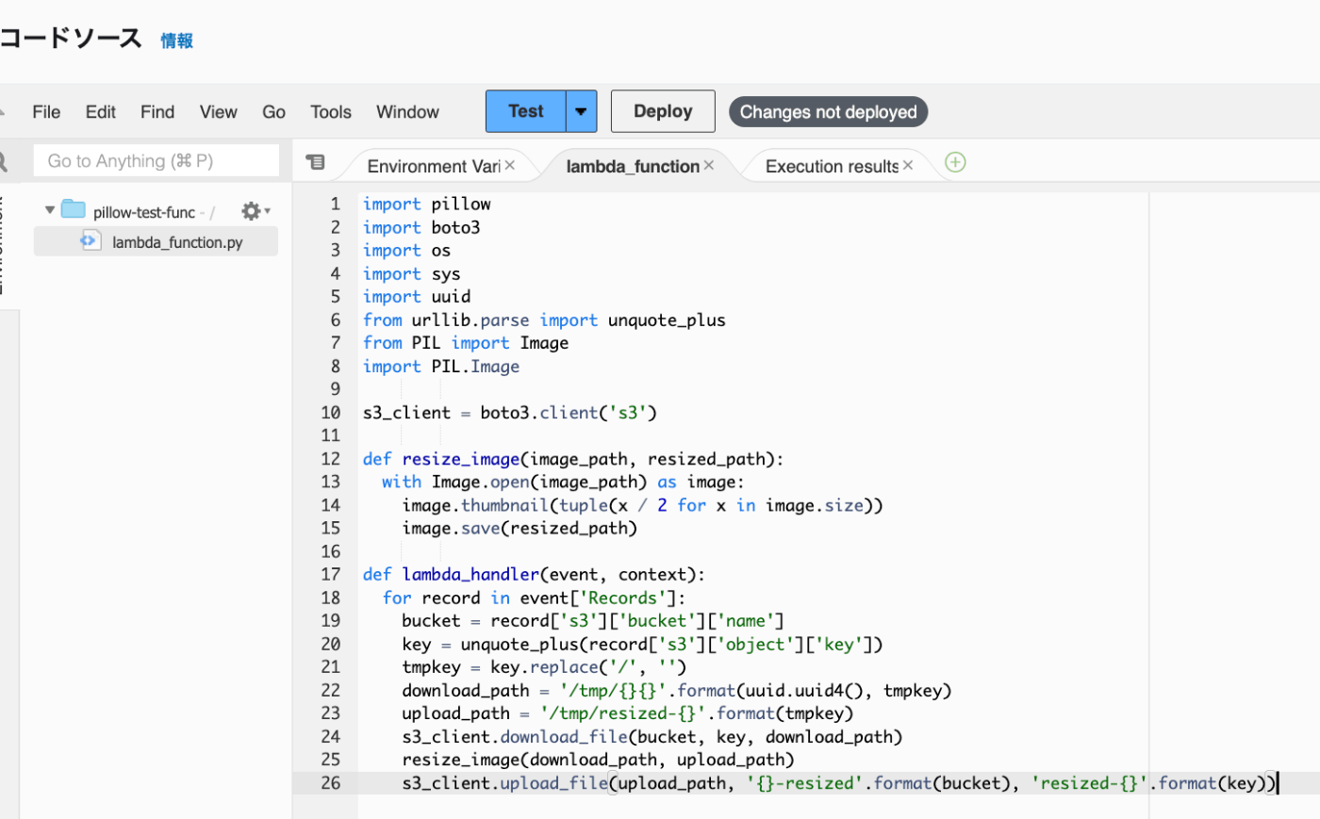
Task: Click 'from PIL import Image' line
Action: click(x=466, y=343)
